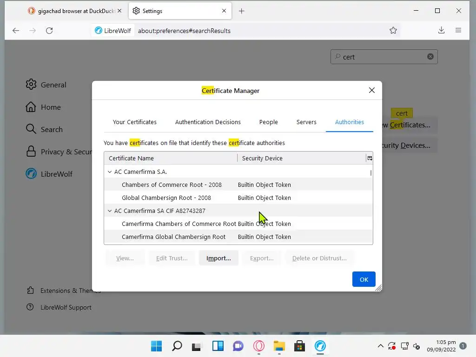This screenshot has height=357, width=476.
Task: Click the Export... button
Action: click(262, 258)
